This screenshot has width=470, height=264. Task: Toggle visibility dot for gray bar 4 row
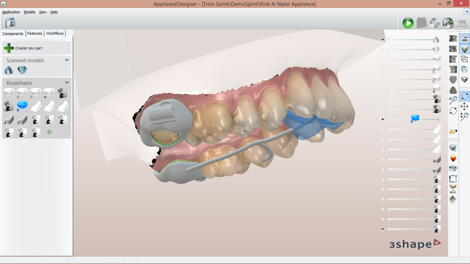(383, 159)
